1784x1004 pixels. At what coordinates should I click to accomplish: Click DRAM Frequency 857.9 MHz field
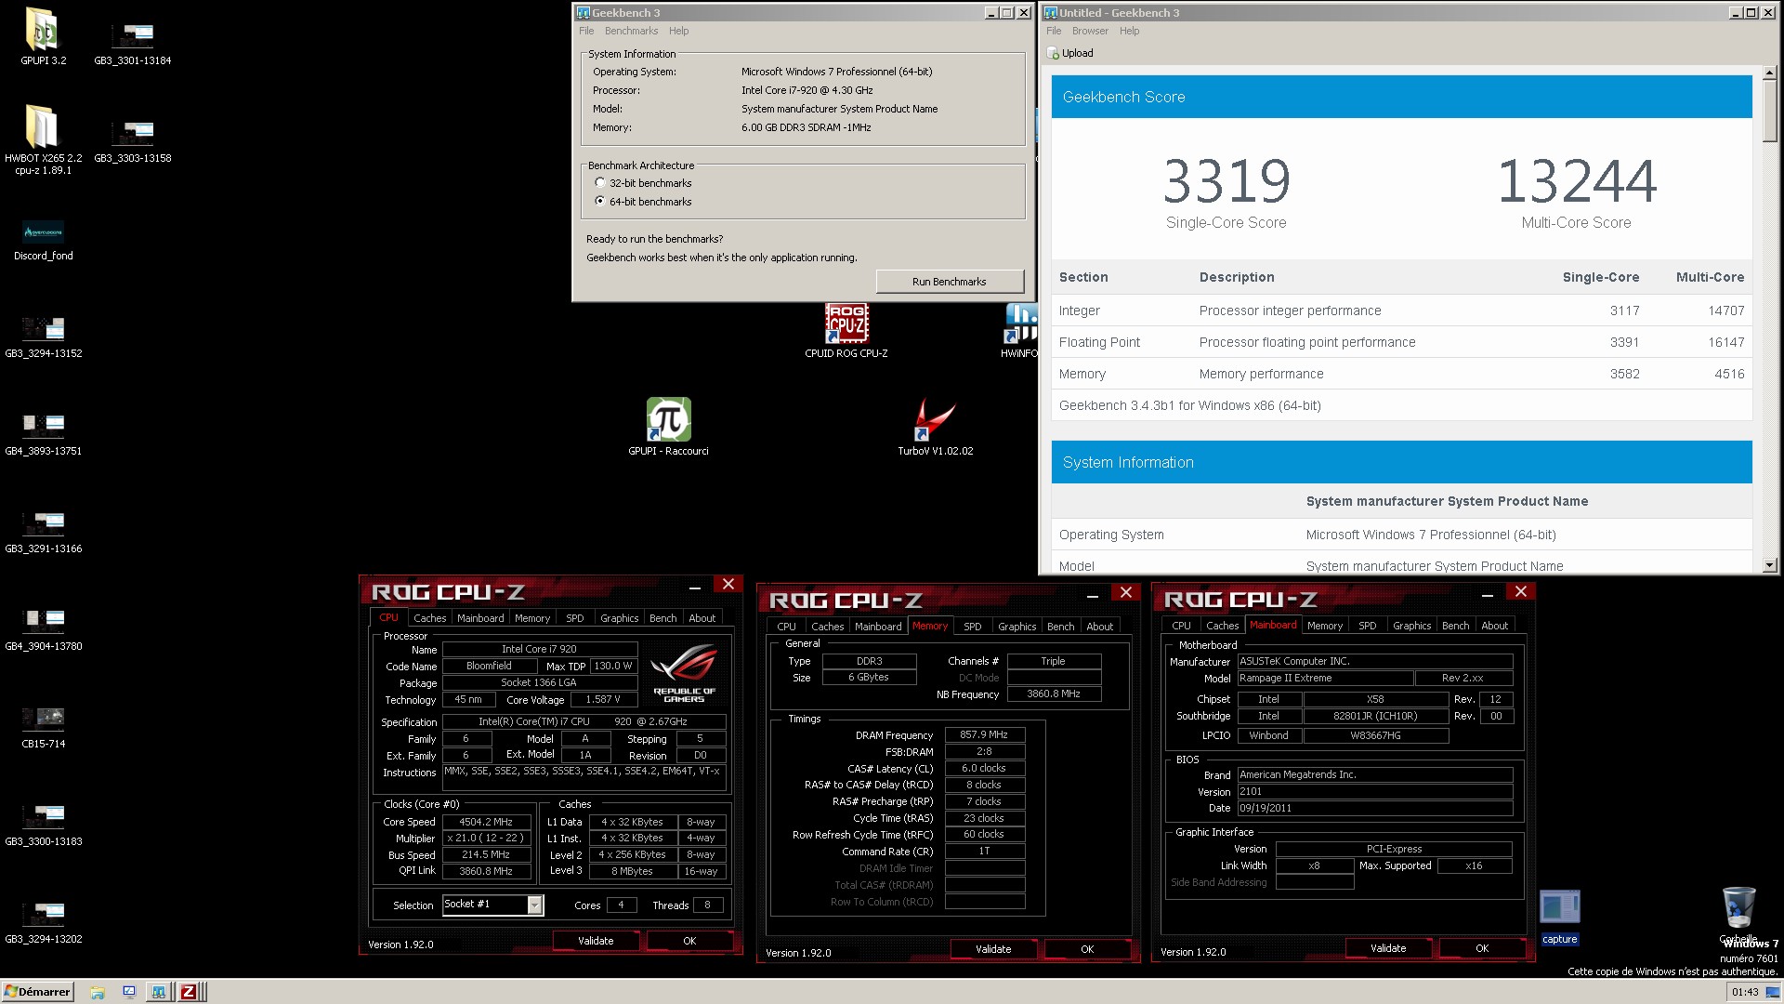(x=985, y=734)
